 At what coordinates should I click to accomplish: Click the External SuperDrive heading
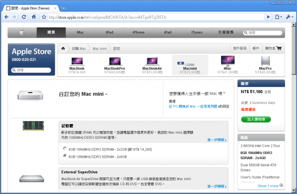click(79, 172)
